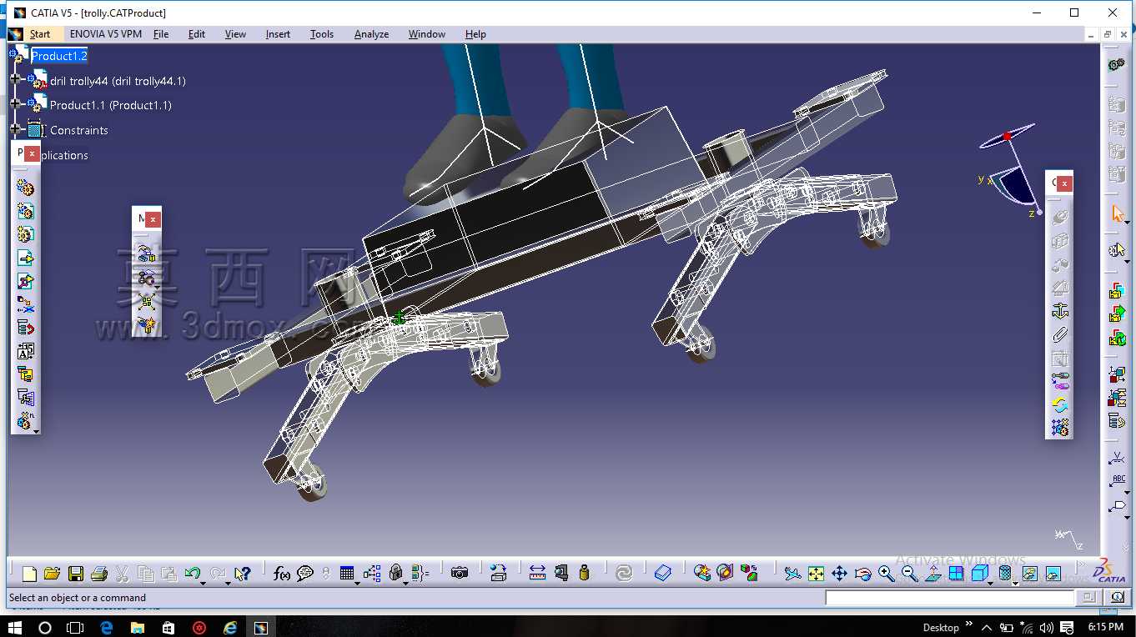
Task: Open the Undo history dropdown arrow
Action: 203,582
